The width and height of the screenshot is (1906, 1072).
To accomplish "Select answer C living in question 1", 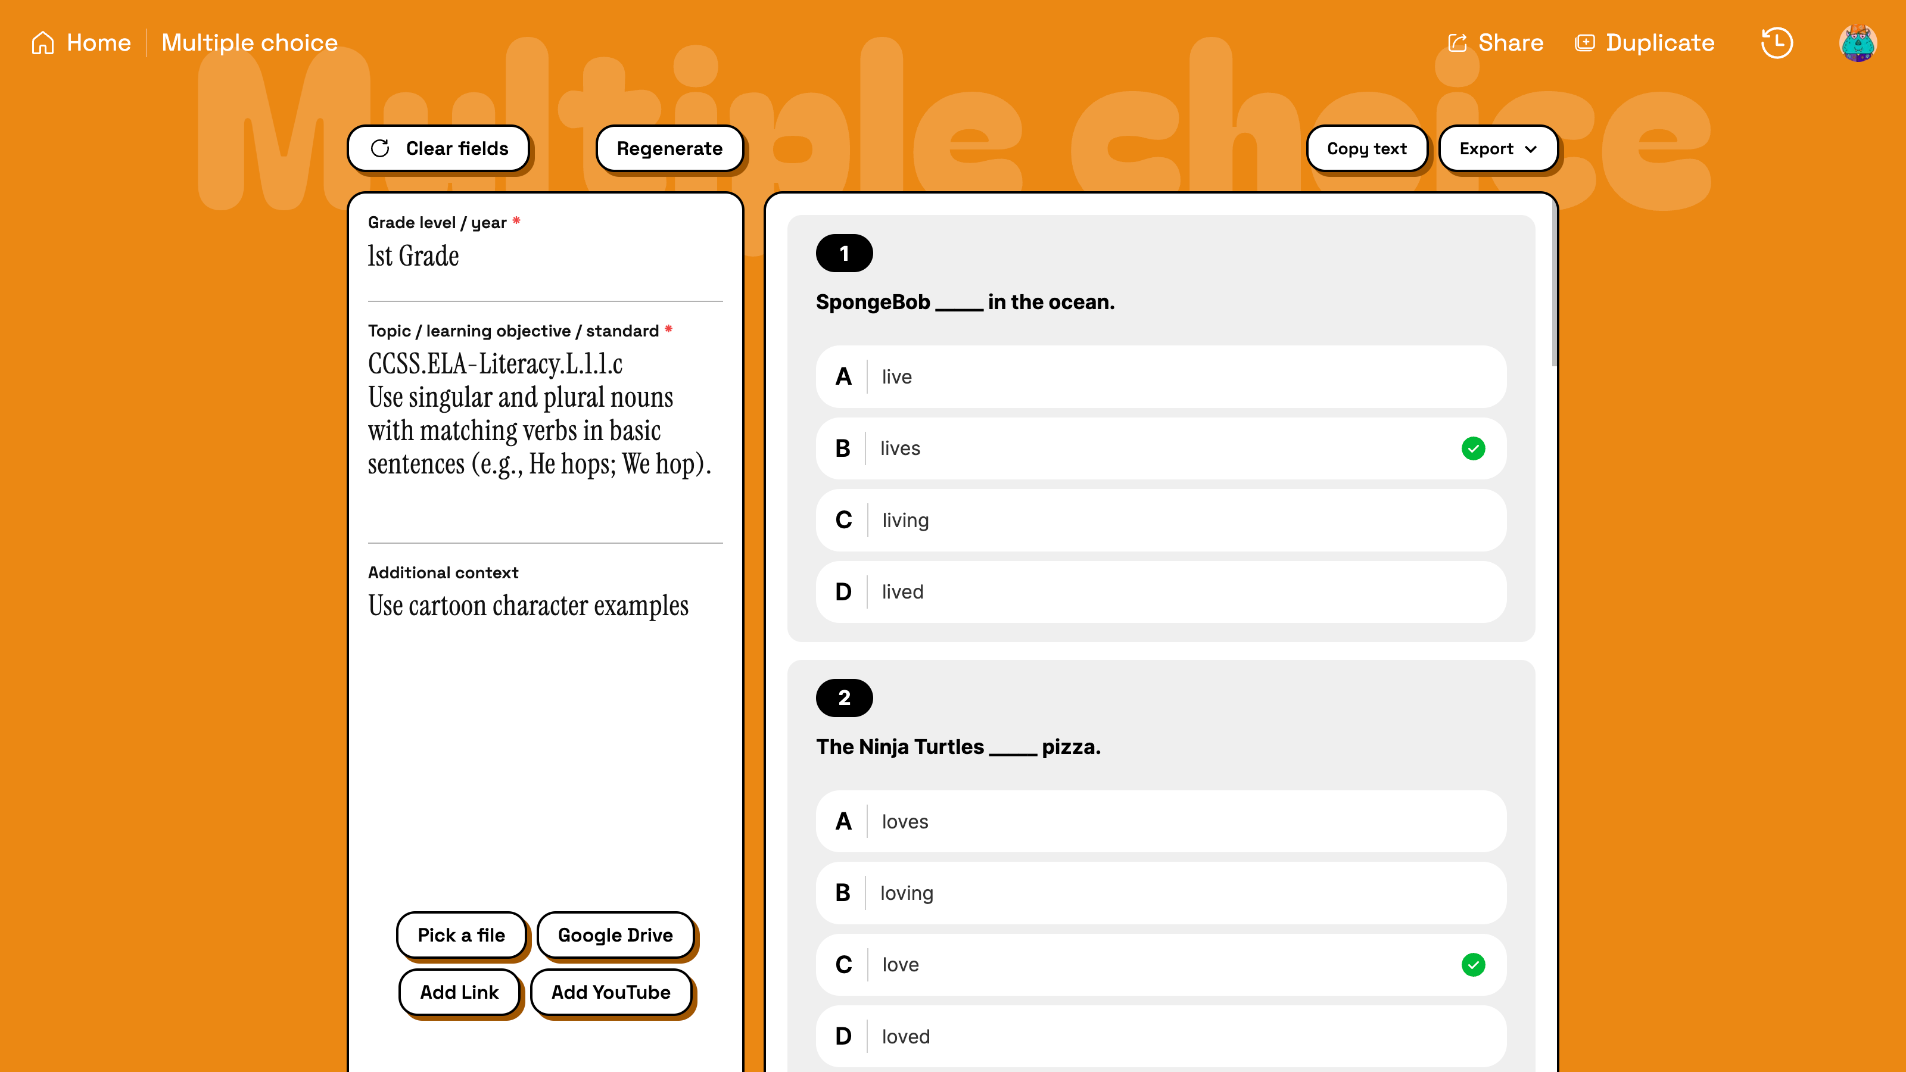I will click(1160, 520).
